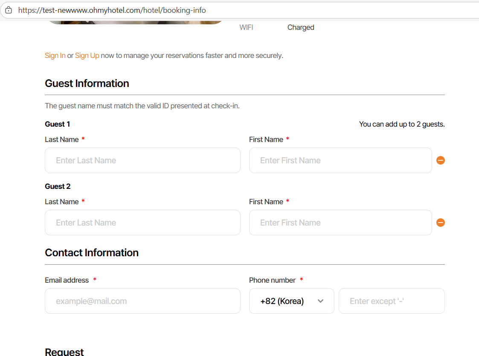Click the phone number entry field
The width and height of the screenshot is (479, 356).
[x=392, y=301]
